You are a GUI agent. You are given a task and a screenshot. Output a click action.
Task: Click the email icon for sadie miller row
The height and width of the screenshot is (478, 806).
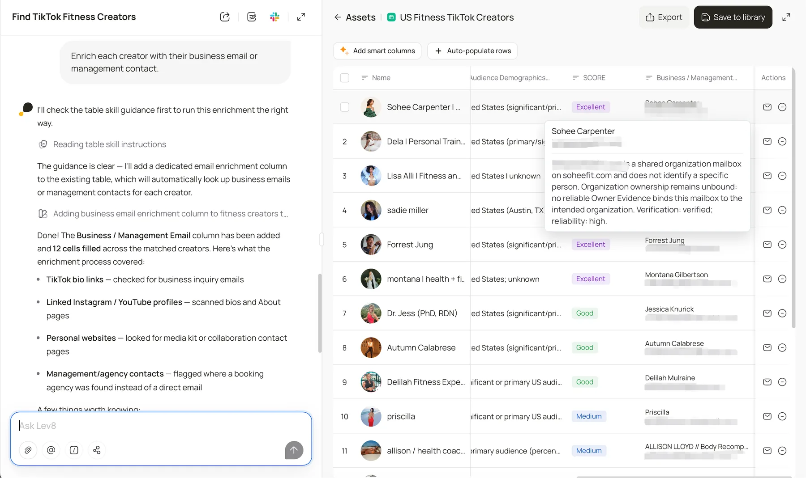tap(767, 210)
